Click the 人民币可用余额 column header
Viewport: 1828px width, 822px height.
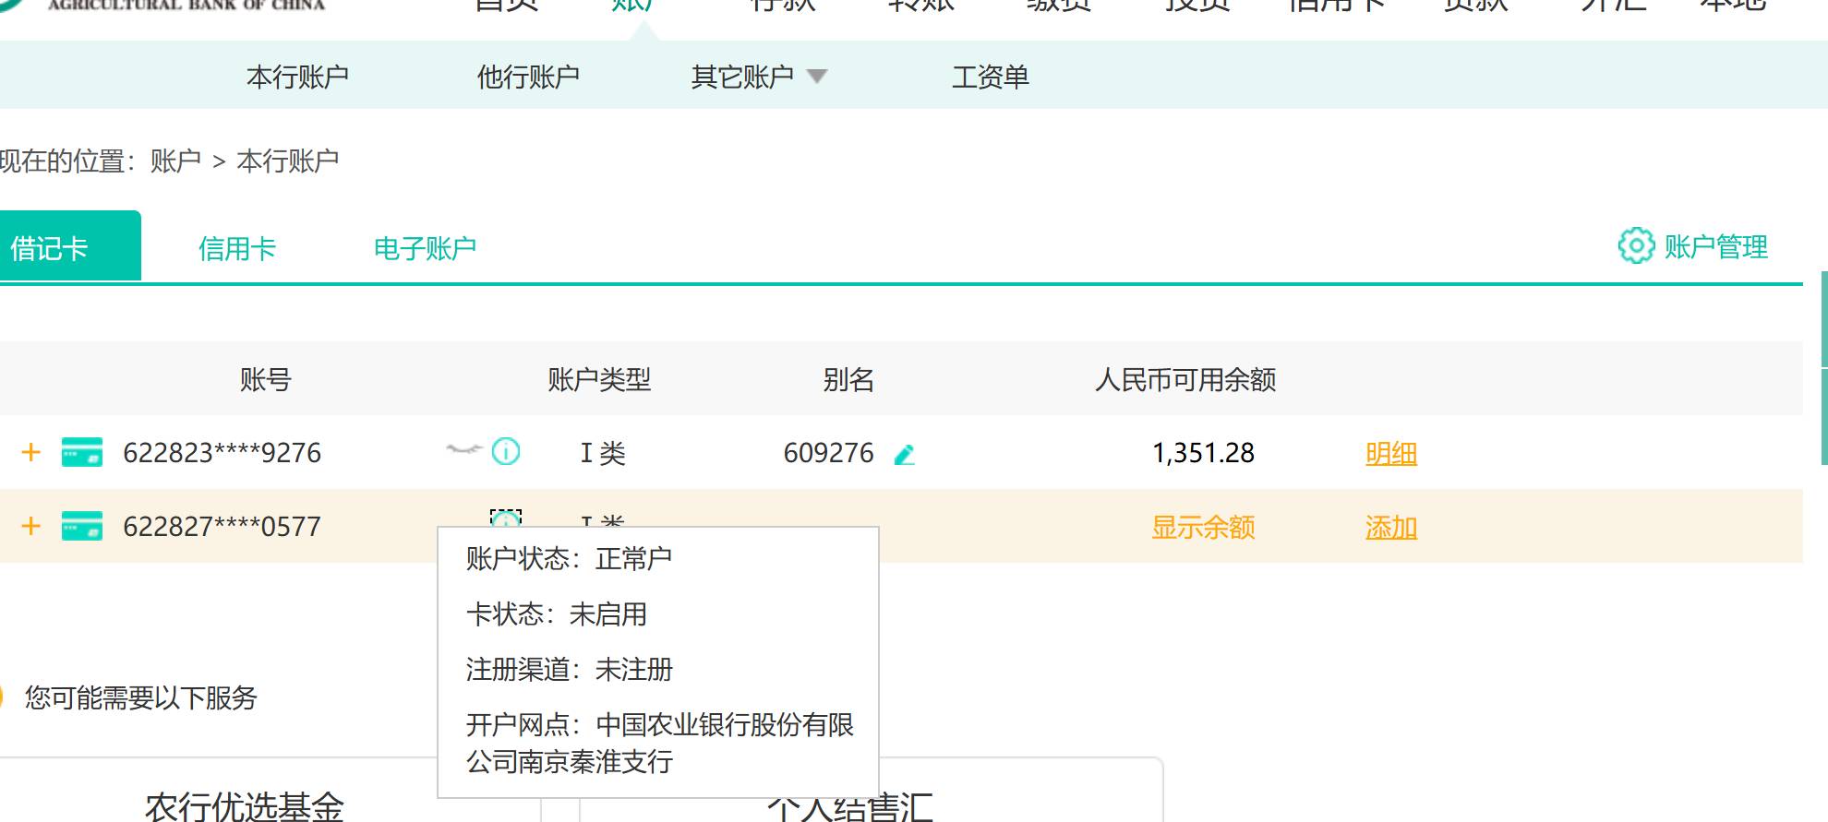(x=1185, y=379)
